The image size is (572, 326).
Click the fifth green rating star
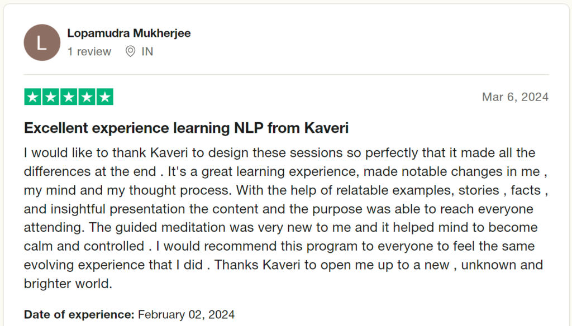(x=105, y=97)
